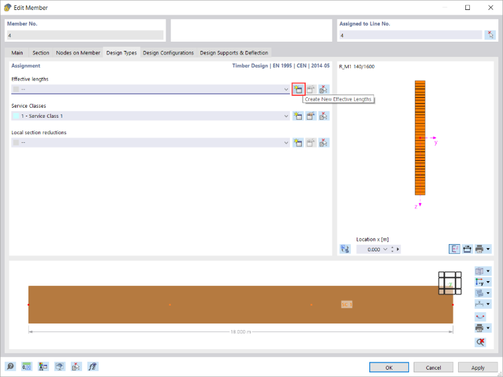This screenshot has width=503, height=377.
Task: Click the -y axis view icon
Action: [479, 282]
